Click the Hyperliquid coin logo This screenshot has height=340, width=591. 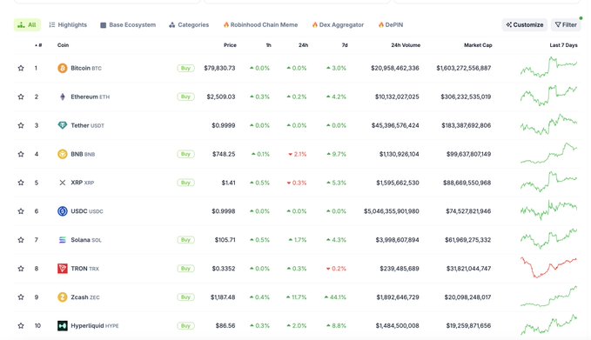click(x=62, y=326)
